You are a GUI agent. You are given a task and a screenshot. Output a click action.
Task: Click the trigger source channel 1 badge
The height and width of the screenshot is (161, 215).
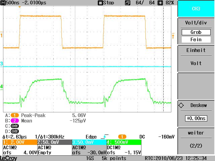(x=122, y=137)
